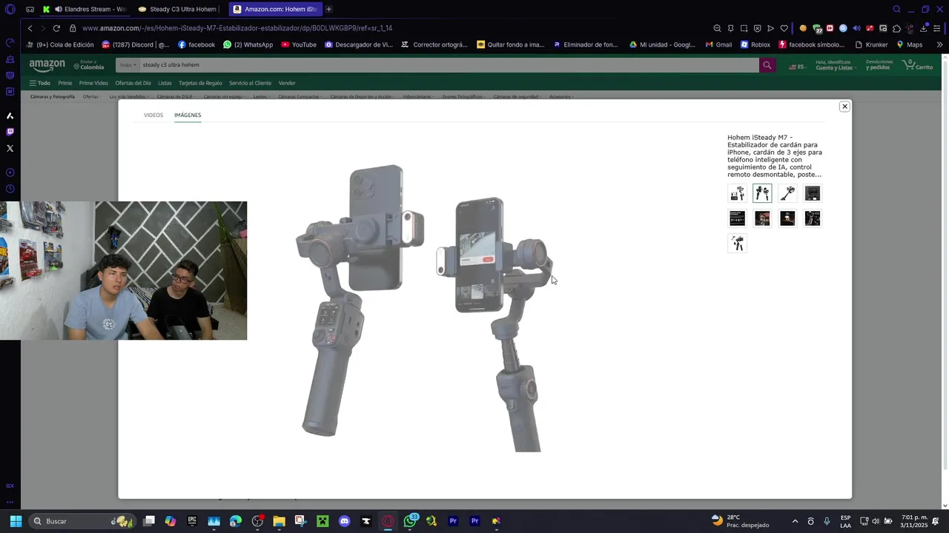Viewport: 949px width, 533px height.
Task: Expand Accesorios submenu
Action: click(561, 97)
